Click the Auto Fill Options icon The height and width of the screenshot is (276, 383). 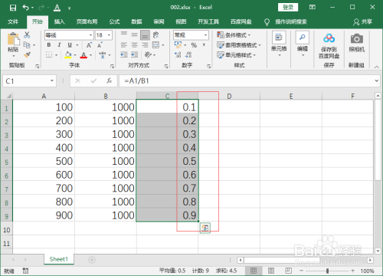[205, 228]
